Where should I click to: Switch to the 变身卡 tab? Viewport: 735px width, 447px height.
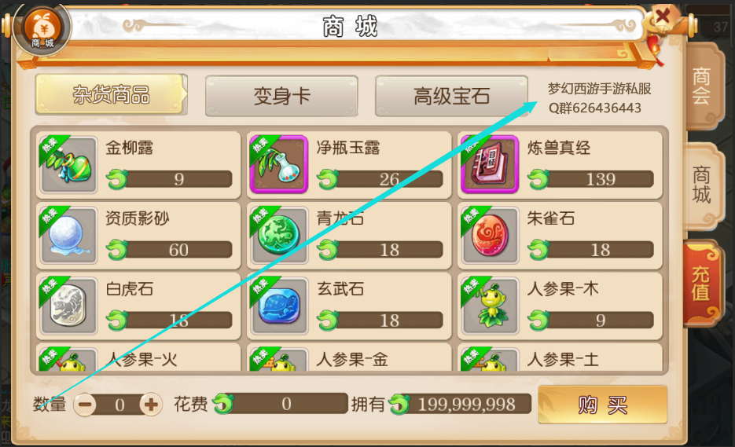coord(281,96)
